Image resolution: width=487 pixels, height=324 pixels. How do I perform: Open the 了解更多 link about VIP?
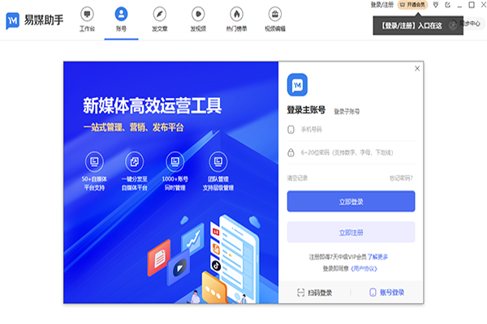377,257
